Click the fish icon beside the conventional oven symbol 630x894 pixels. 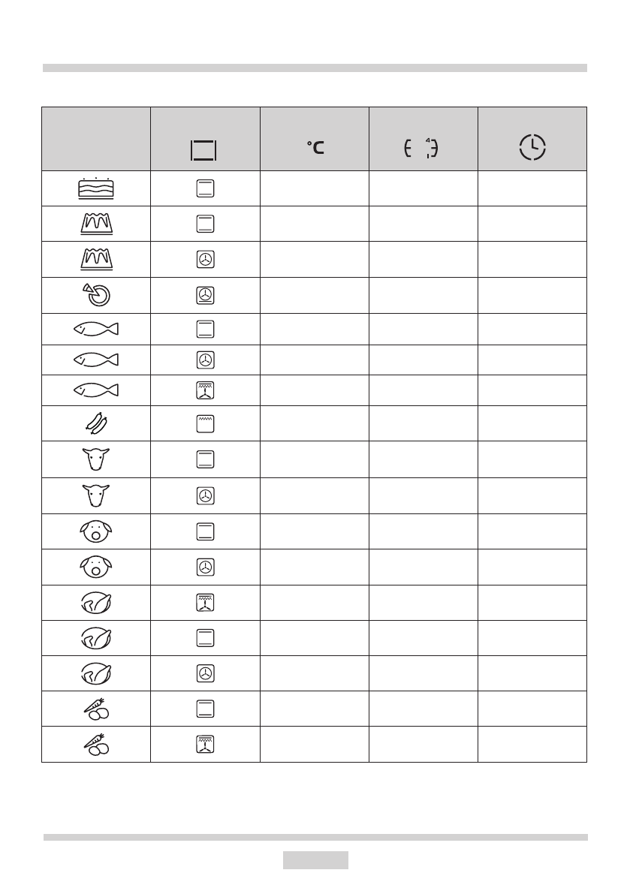95,328
